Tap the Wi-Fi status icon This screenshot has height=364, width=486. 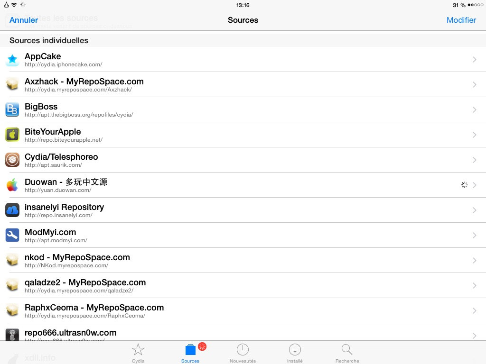[14, 5]
